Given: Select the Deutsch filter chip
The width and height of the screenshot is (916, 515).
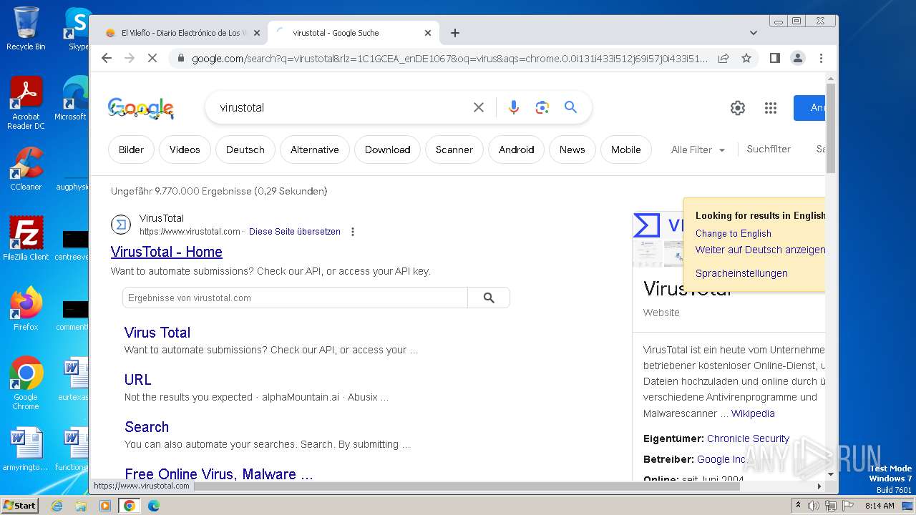Looking at the screenshot, I should tap(245, 149).
